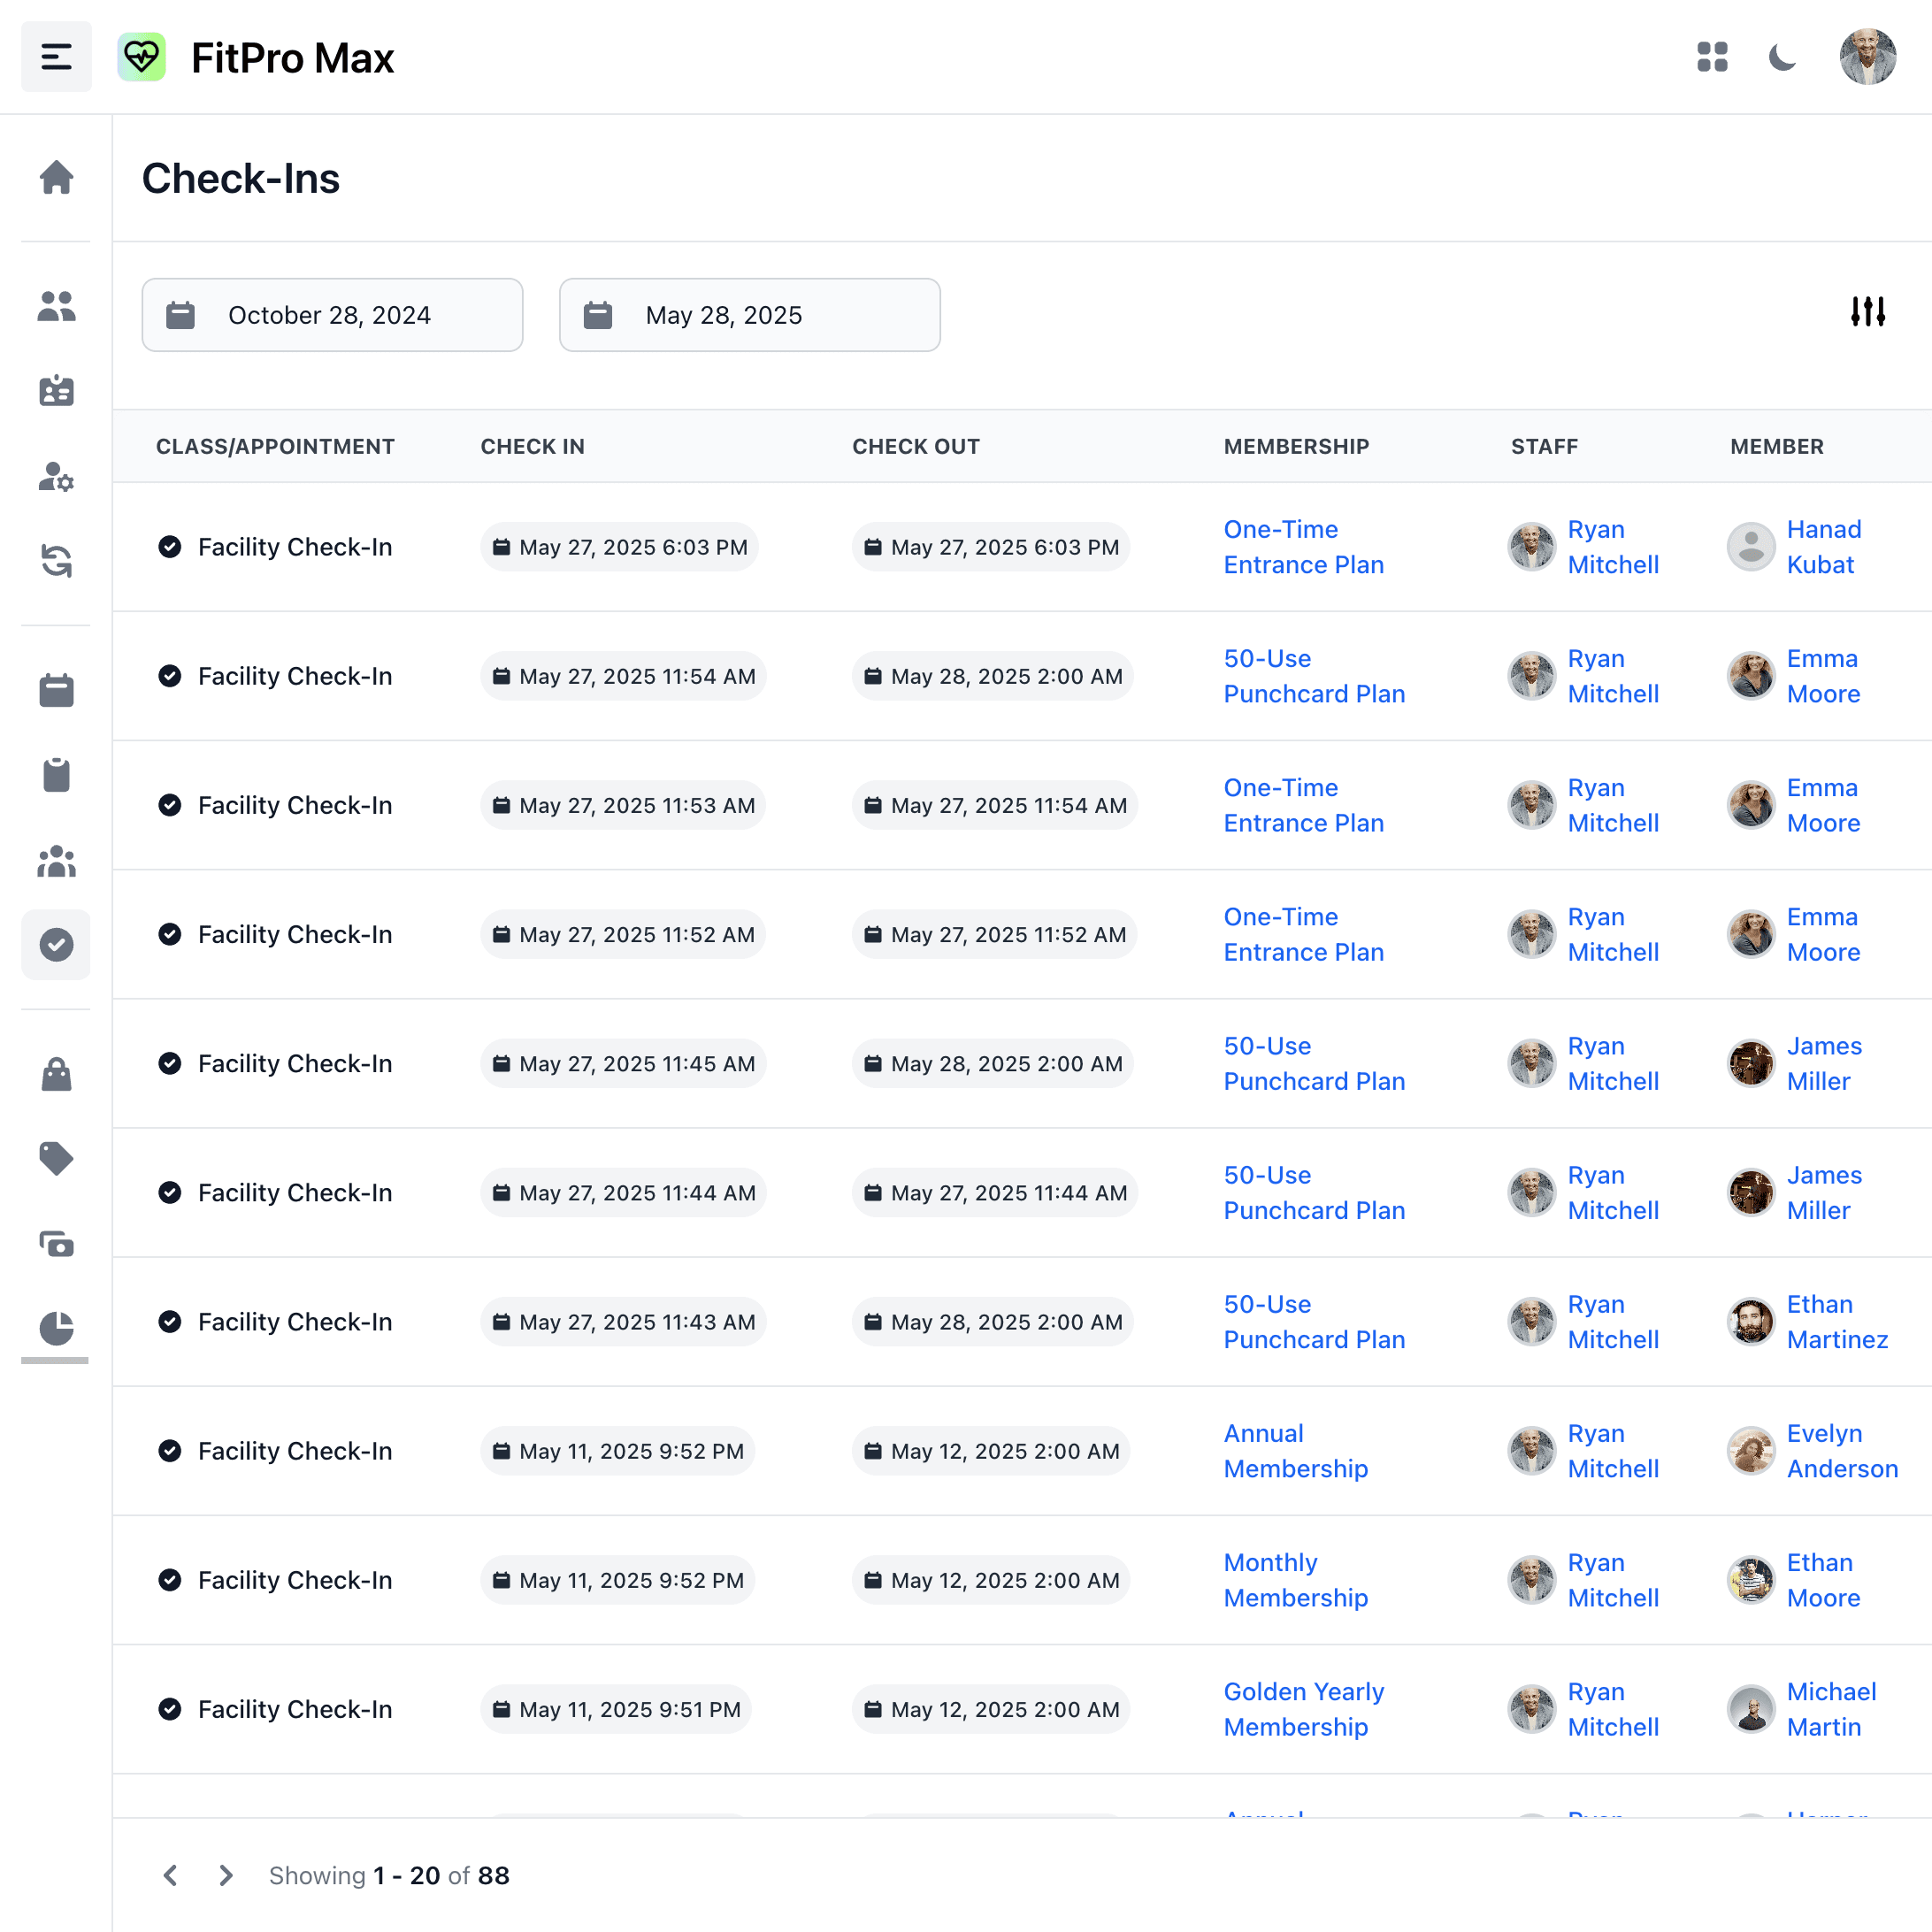The width and height of the screenshot is (1932, 1932).
Task: Click the staff settings gear-user icon
Action: pos(56,478)
